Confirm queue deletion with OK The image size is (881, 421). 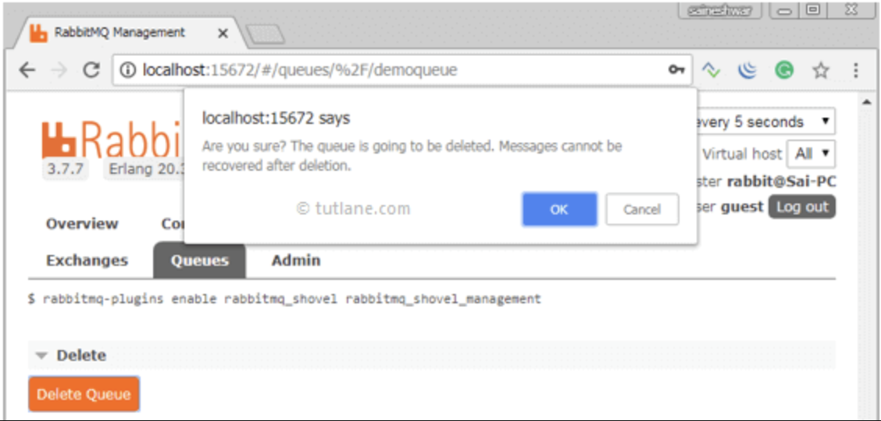(559, 210)
